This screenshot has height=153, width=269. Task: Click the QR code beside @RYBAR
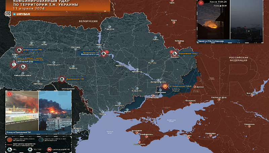[8, 14]
